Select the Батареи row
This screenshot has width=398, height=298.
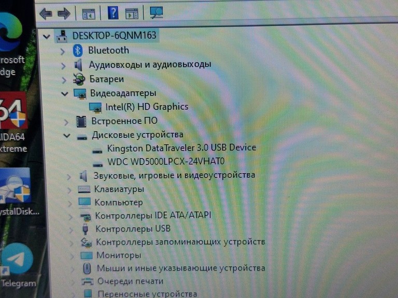[x=107, y=79]
